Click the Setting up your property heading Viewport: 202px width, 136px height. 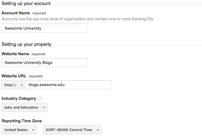tap(26, 44)
